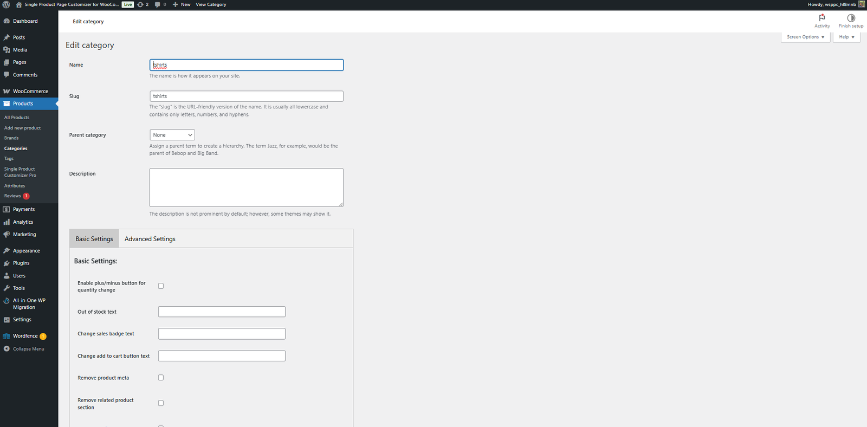Tick the Remove related product section checkbox

161,403
